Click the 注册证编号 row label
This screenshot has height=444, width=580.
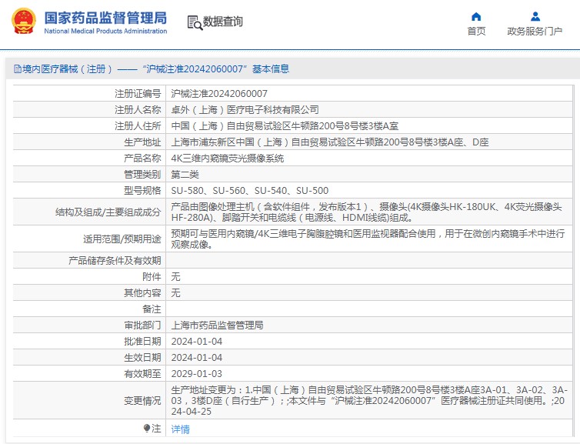pos(138,94)
